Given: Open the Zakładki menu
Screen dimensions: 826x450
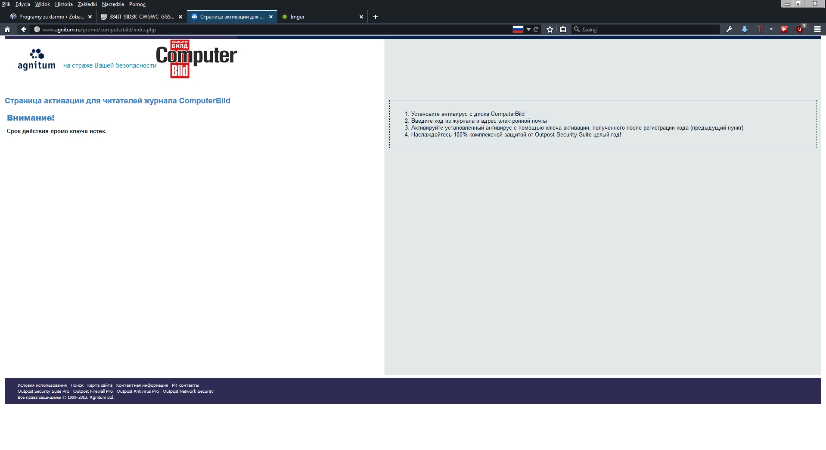Looking at the screenshot, I should [87, 4].
